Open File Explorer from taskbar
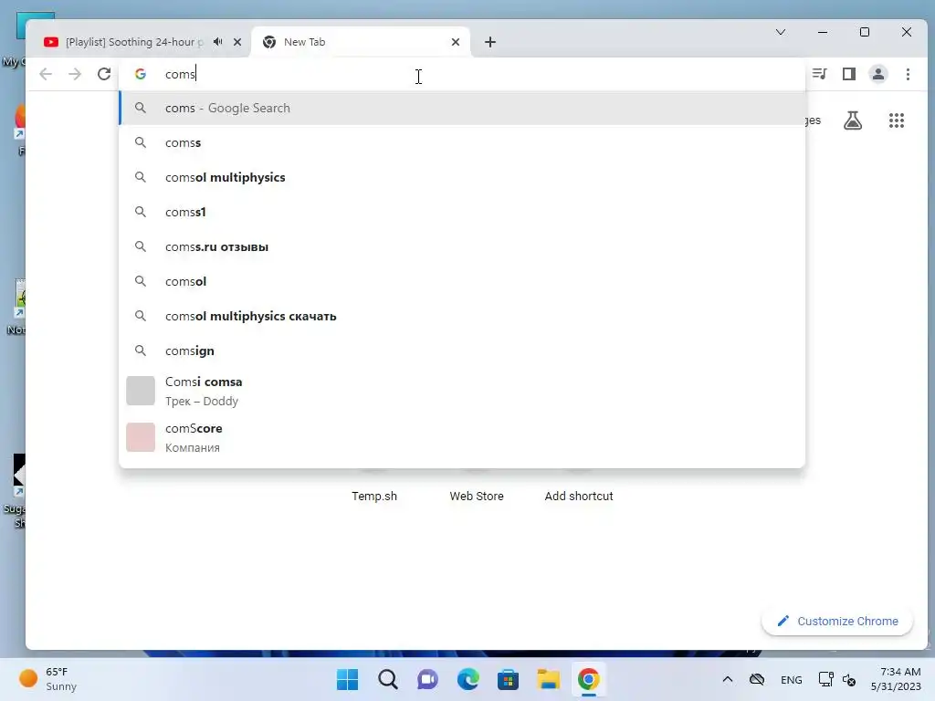935x701 pixels. click(x=549, y=679)
